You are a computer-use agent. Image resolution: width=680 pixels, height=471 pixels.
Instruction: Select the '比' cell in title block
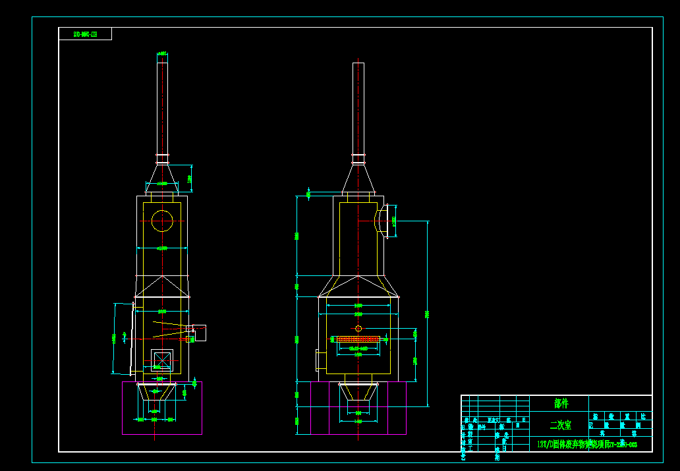(x=644, y=417)
